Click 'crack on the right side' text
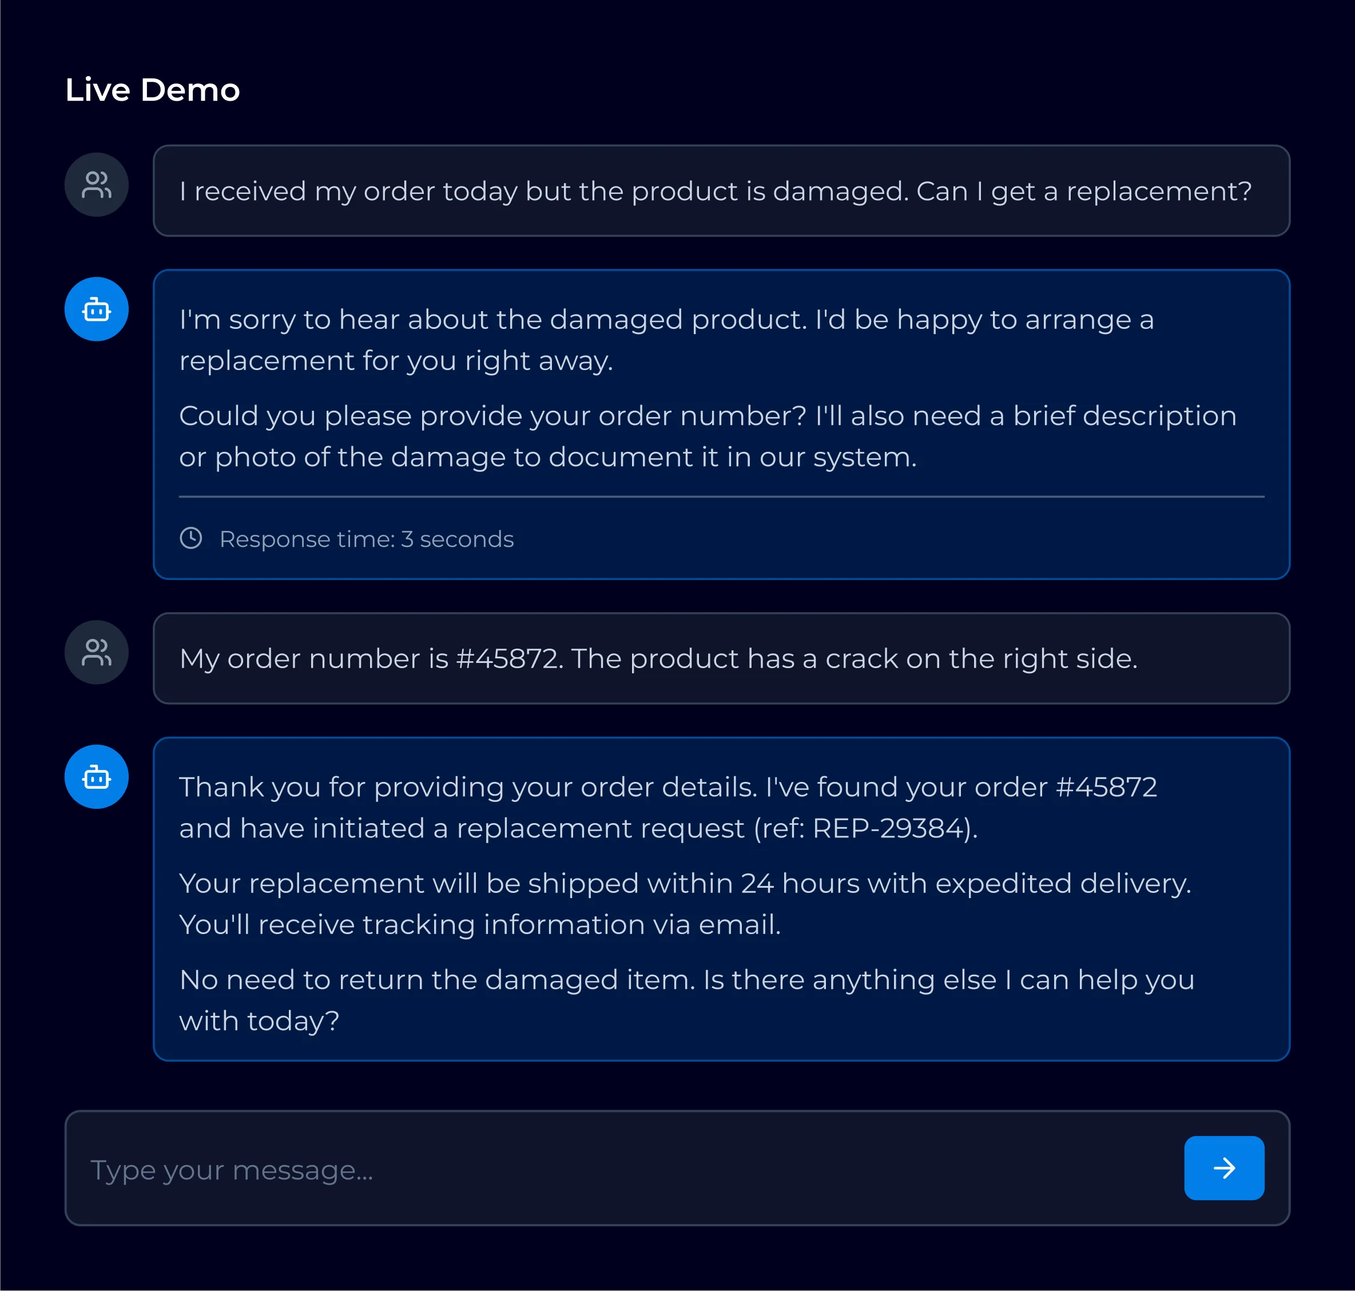 pos(980,660)
